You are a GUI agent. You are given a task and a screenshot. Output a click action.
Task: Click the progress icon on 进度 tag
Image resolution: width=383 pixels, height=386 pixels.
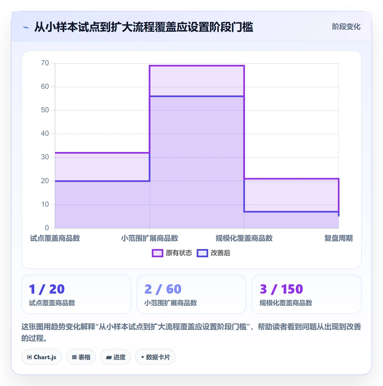109,357
